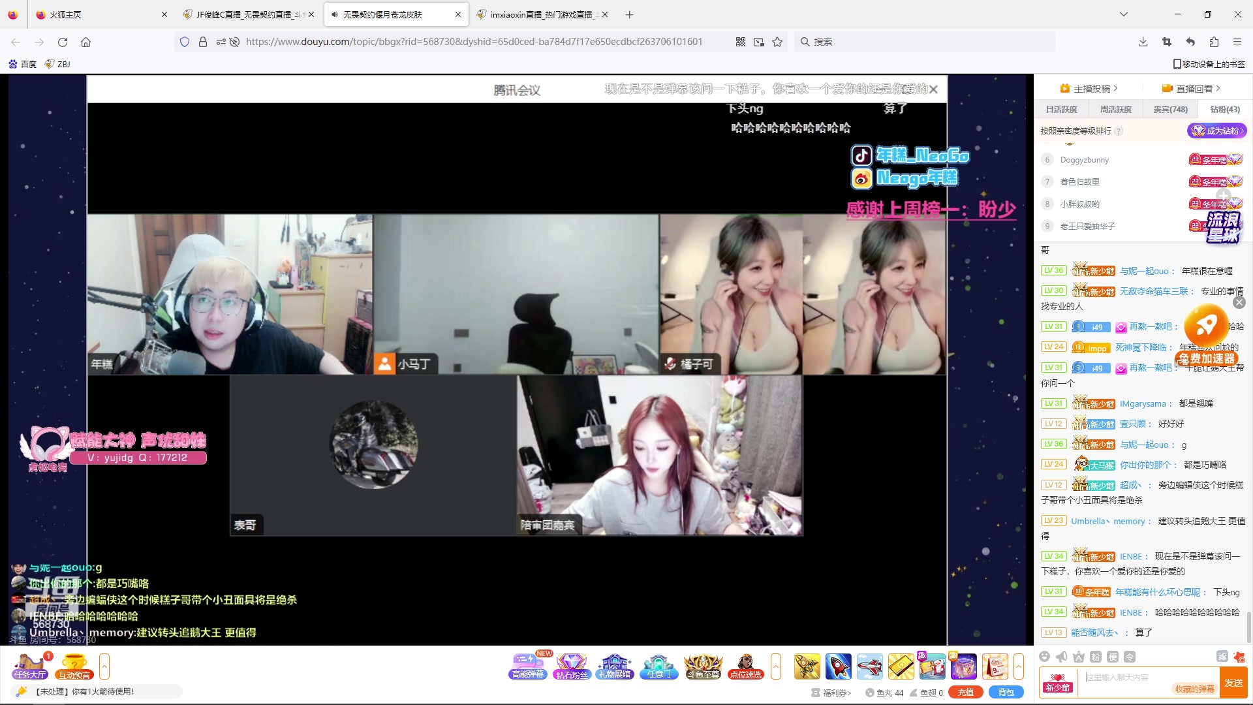Open a new browser tab
The height and width of the screenshot is (705, 1253).
pyautogui.click(x=629, y=14)
